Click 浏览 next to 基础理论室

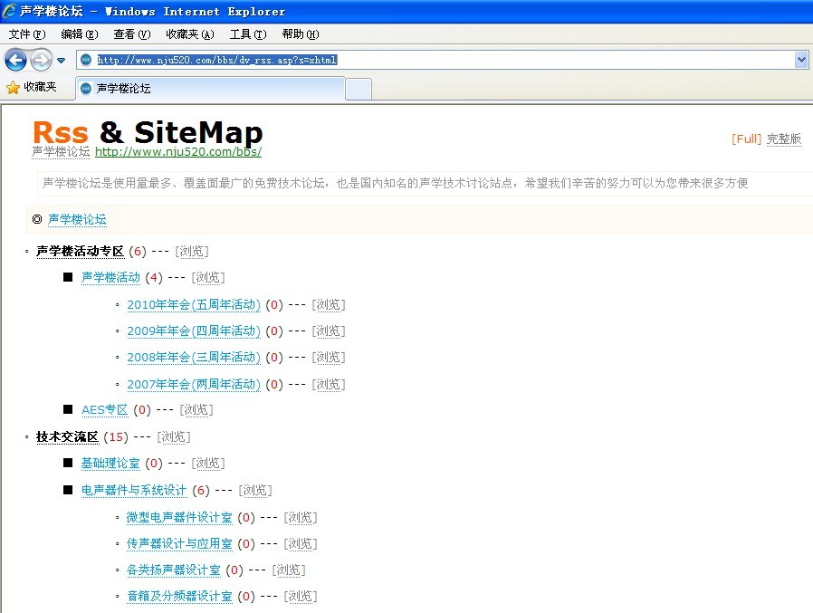(x=208, y=464)
